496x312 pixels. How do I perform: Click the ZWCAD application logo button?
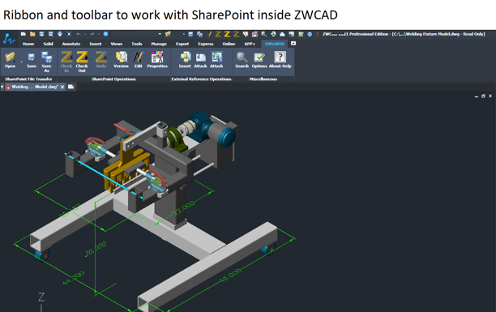[9, 39]
